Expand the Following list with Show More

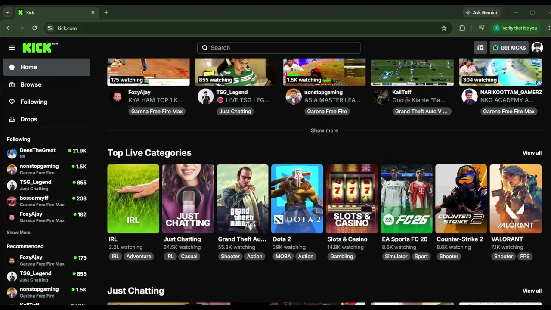tap(19, 232)
